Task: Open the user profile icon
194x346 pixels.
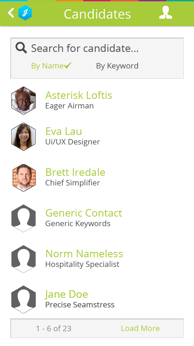Action: (x=166, y=13)
